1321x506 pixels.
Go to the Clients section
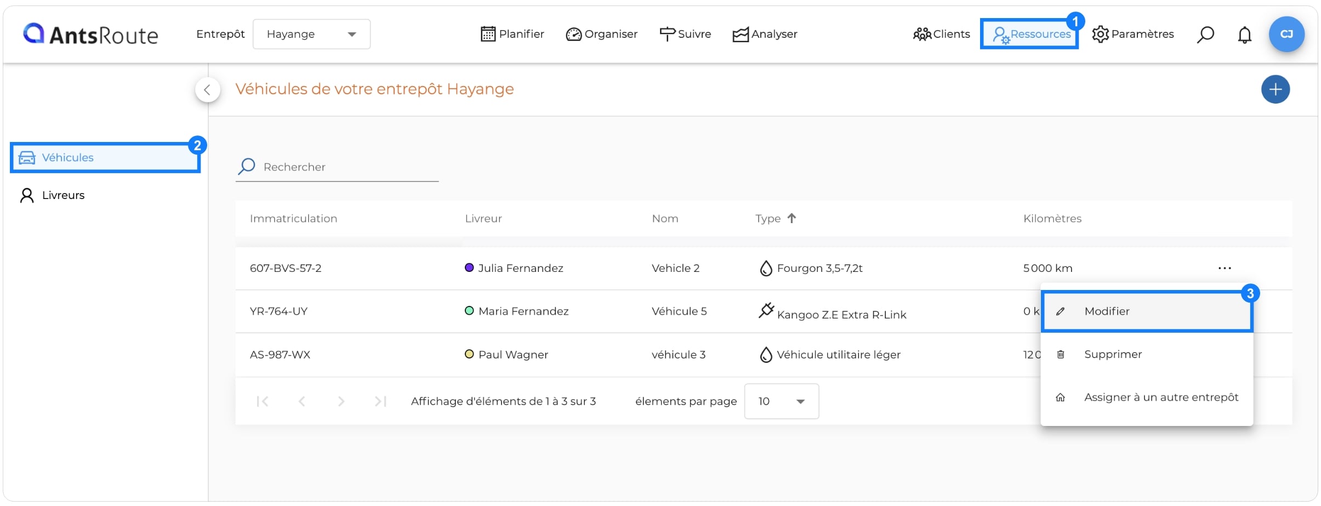coord(941,34)
